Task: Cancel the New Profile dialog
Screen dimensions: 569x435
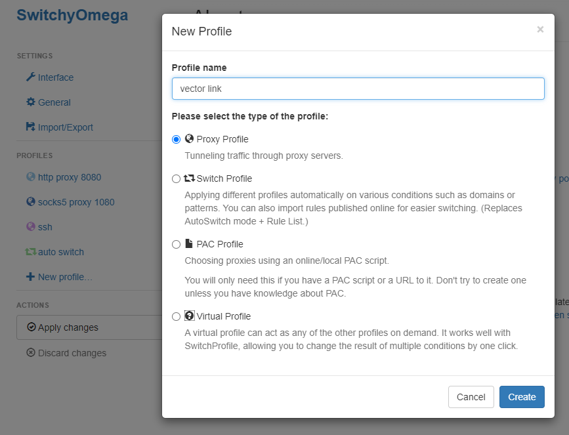Action: (x=471, y=397)
